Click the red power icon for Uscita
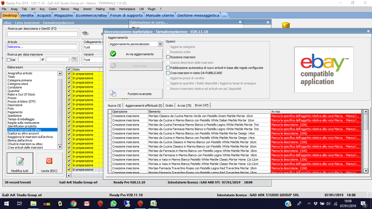372x209 pixels. (49, 161)
